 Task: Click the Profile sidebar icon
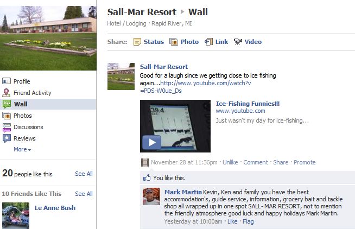pyautogui.click(x=7, y=81)
